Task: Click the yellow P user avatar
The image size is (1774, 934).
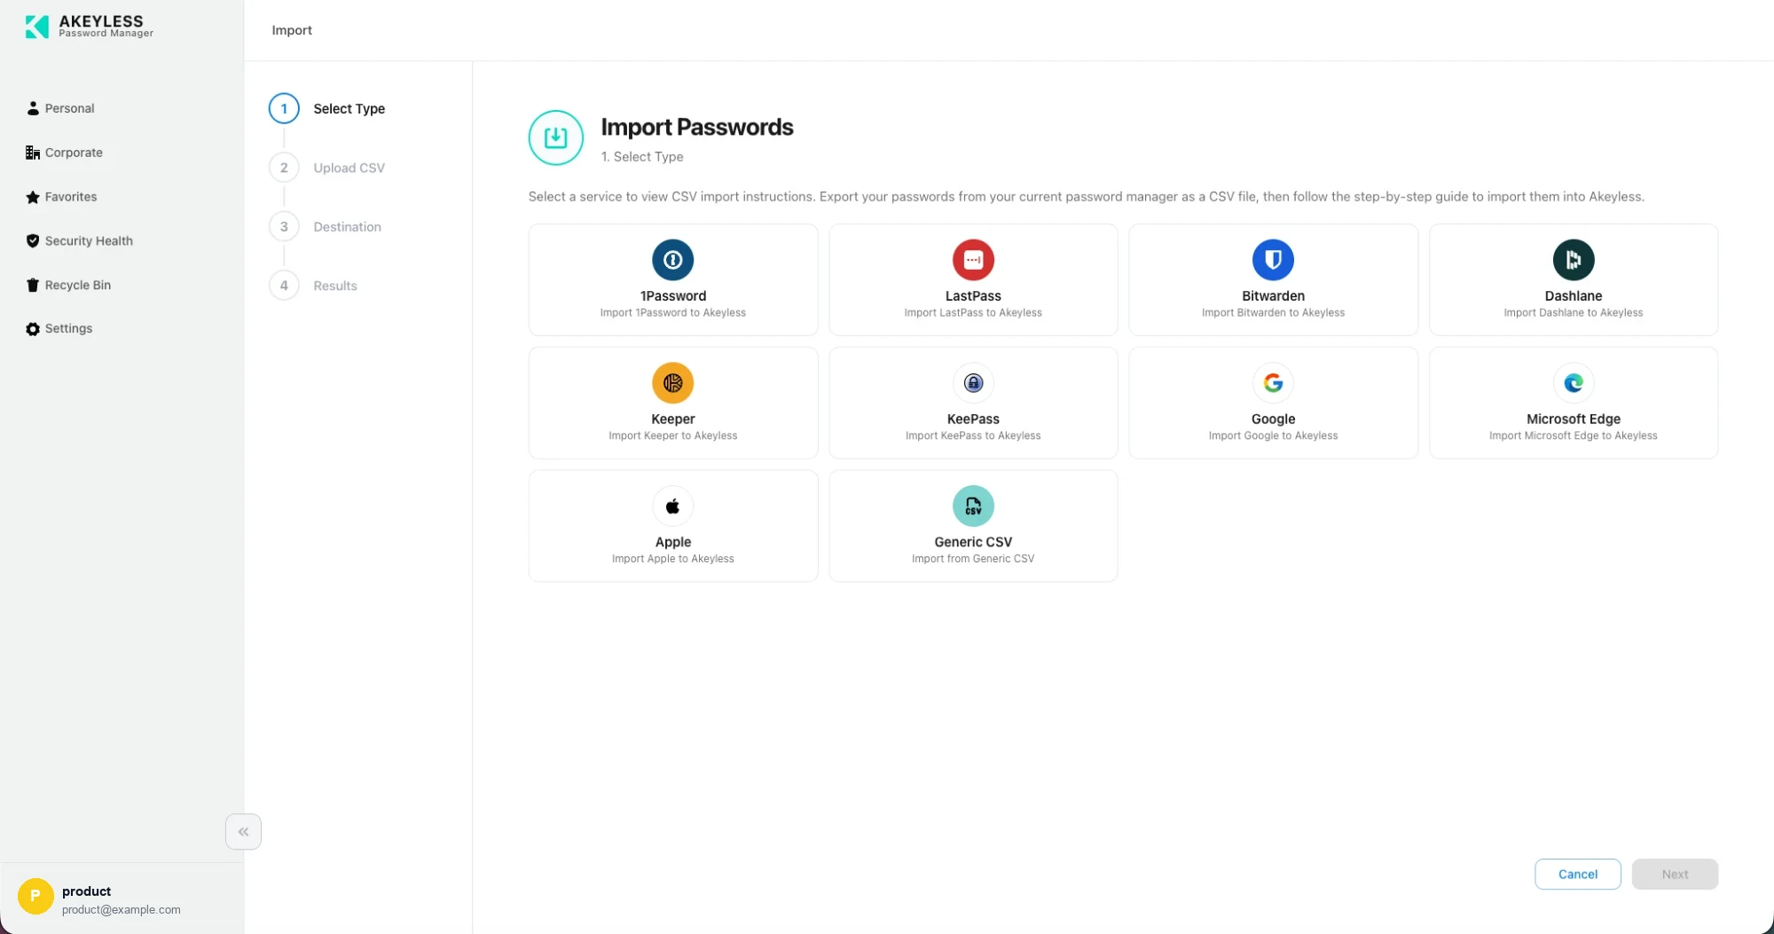Action: point(35,896)
